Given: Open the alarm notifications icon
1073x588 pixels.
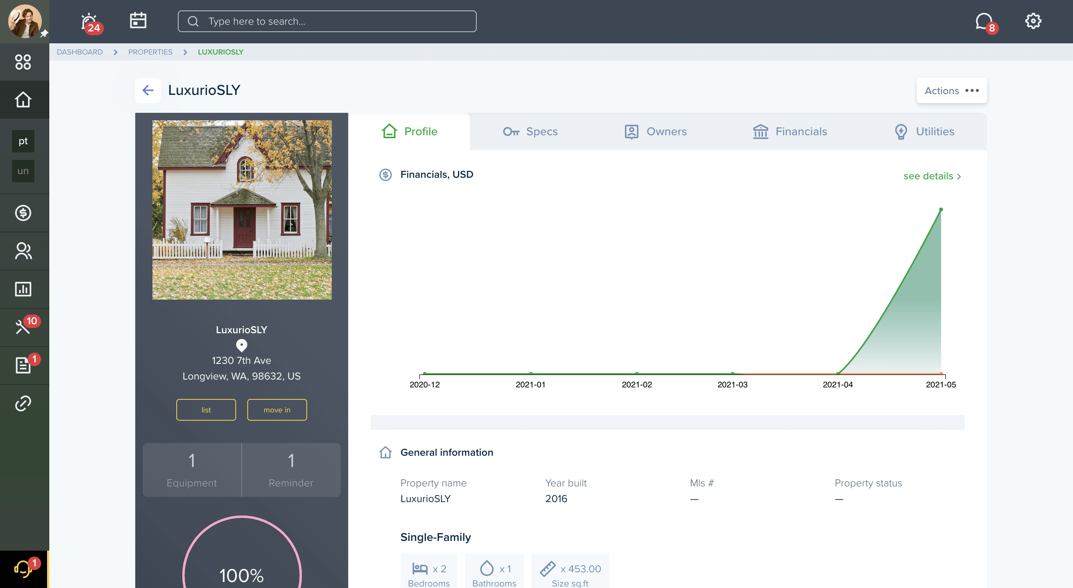Looking at the screenshot, I should point(89,22).
